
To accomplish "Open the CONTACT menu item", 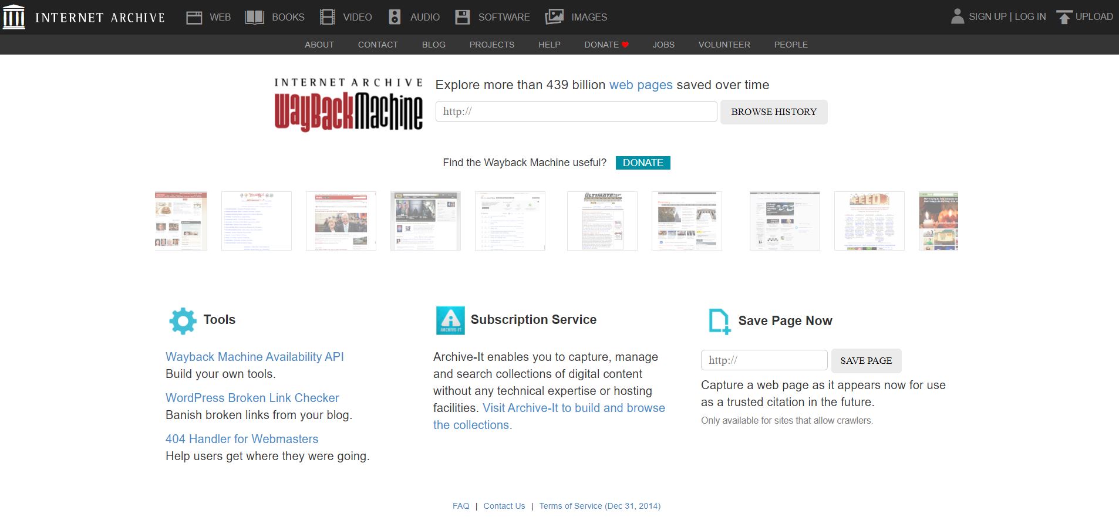I will (x=378, y=45).
